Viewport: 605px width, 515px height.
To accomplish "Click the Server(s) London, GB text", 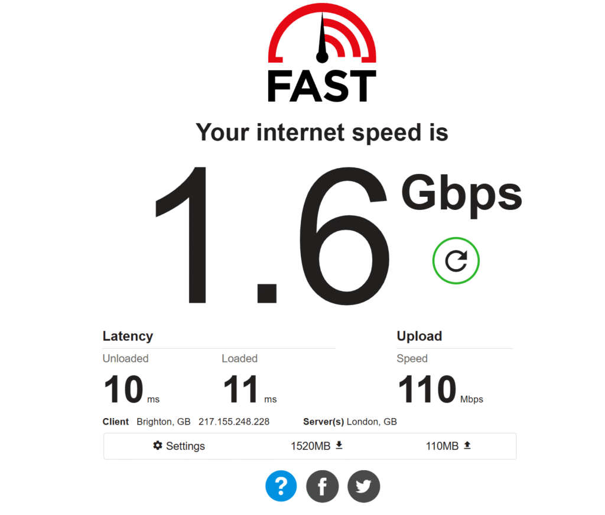I will pos(350,422).
